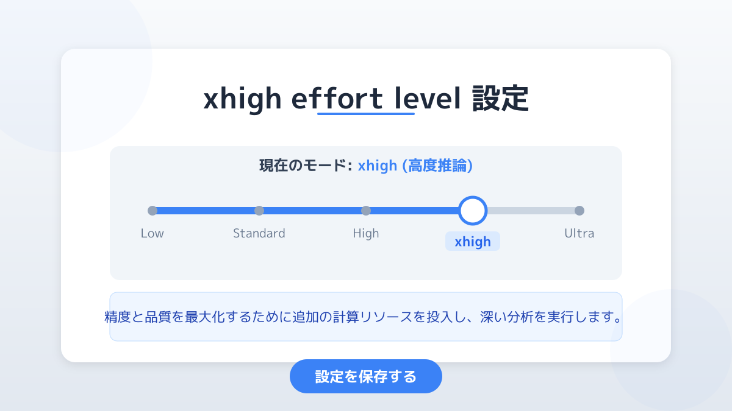Click the High stop dot on slider

click(366, 211)
